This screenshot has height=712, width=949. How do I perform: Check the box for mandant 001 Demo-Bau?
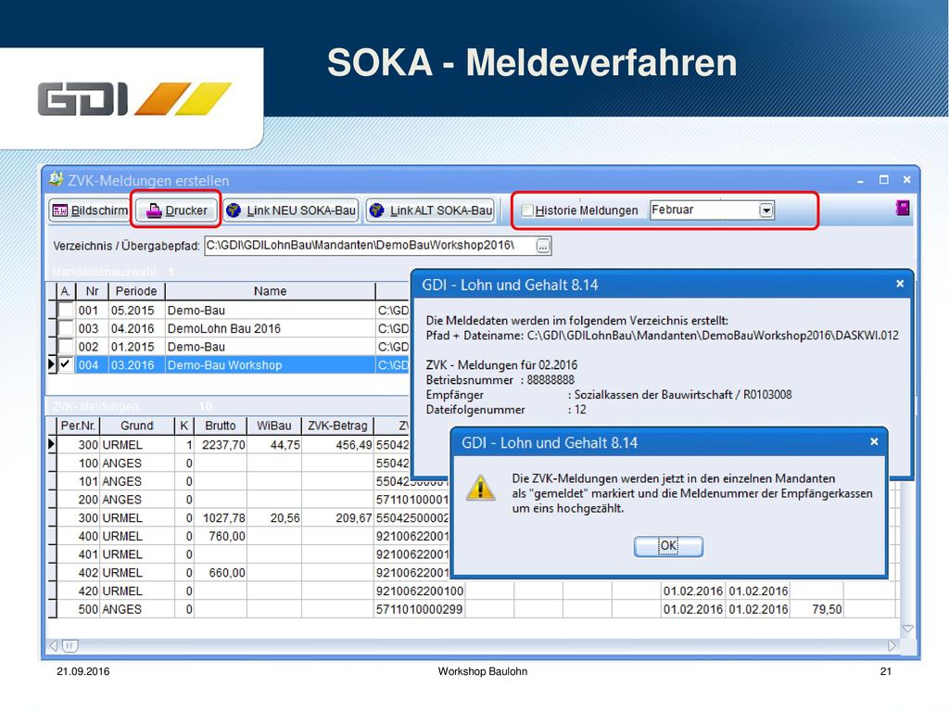tap(66, 310)
